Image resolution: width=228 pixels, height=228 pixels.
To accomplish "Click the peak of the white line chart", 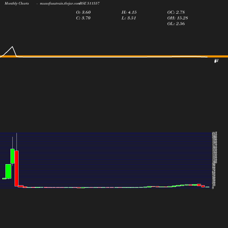I will point(12,47).
